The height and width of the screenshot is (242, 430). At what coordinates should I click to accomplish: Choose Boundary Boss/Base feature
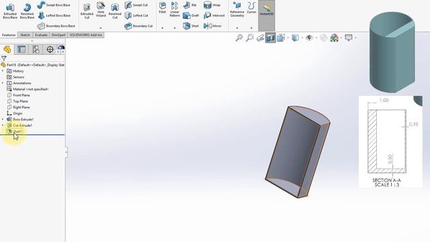pyautogui.click(x=56, y=26)
